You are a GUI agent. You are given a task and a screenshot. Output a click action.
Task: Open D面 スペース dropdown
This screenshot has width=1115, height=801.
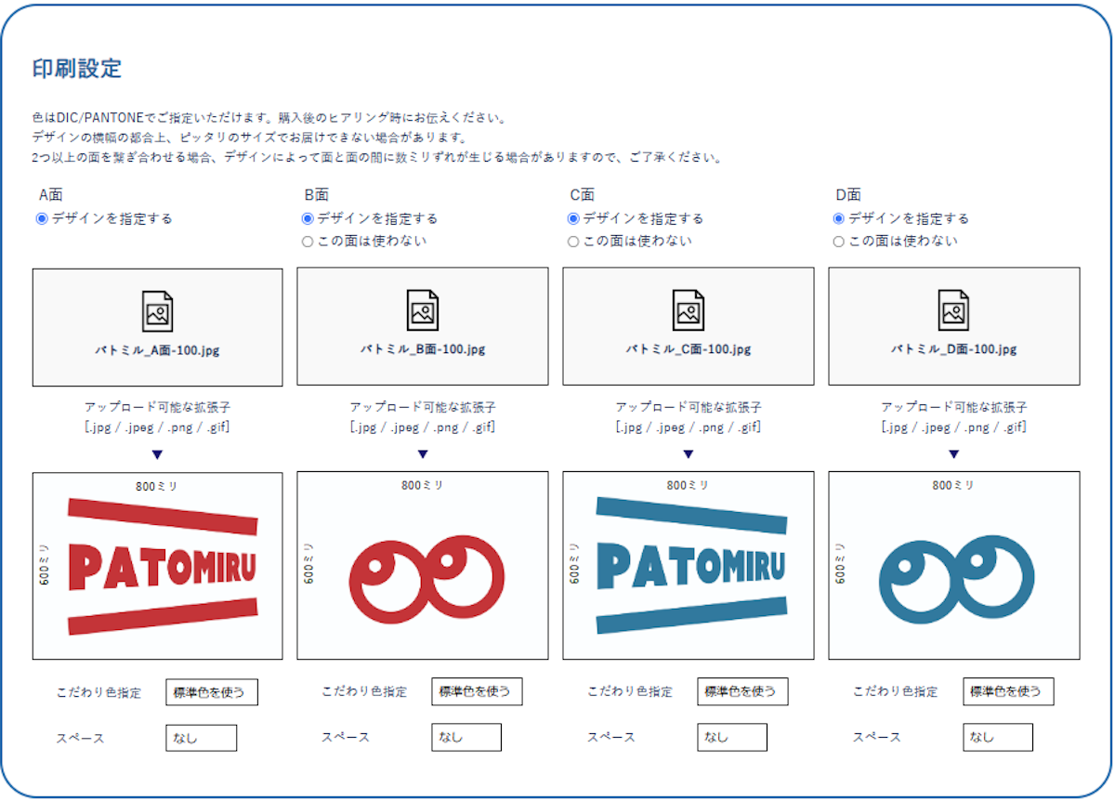pos(997,738)
